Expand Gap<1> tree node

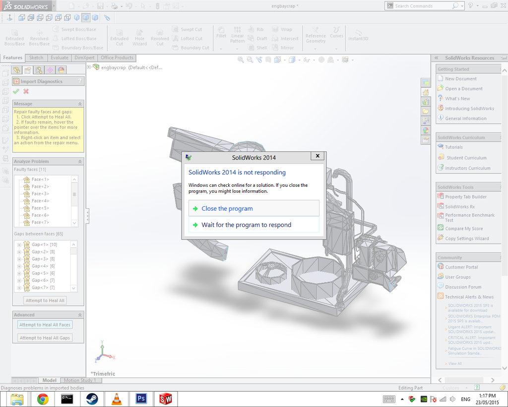click(19, 244)
